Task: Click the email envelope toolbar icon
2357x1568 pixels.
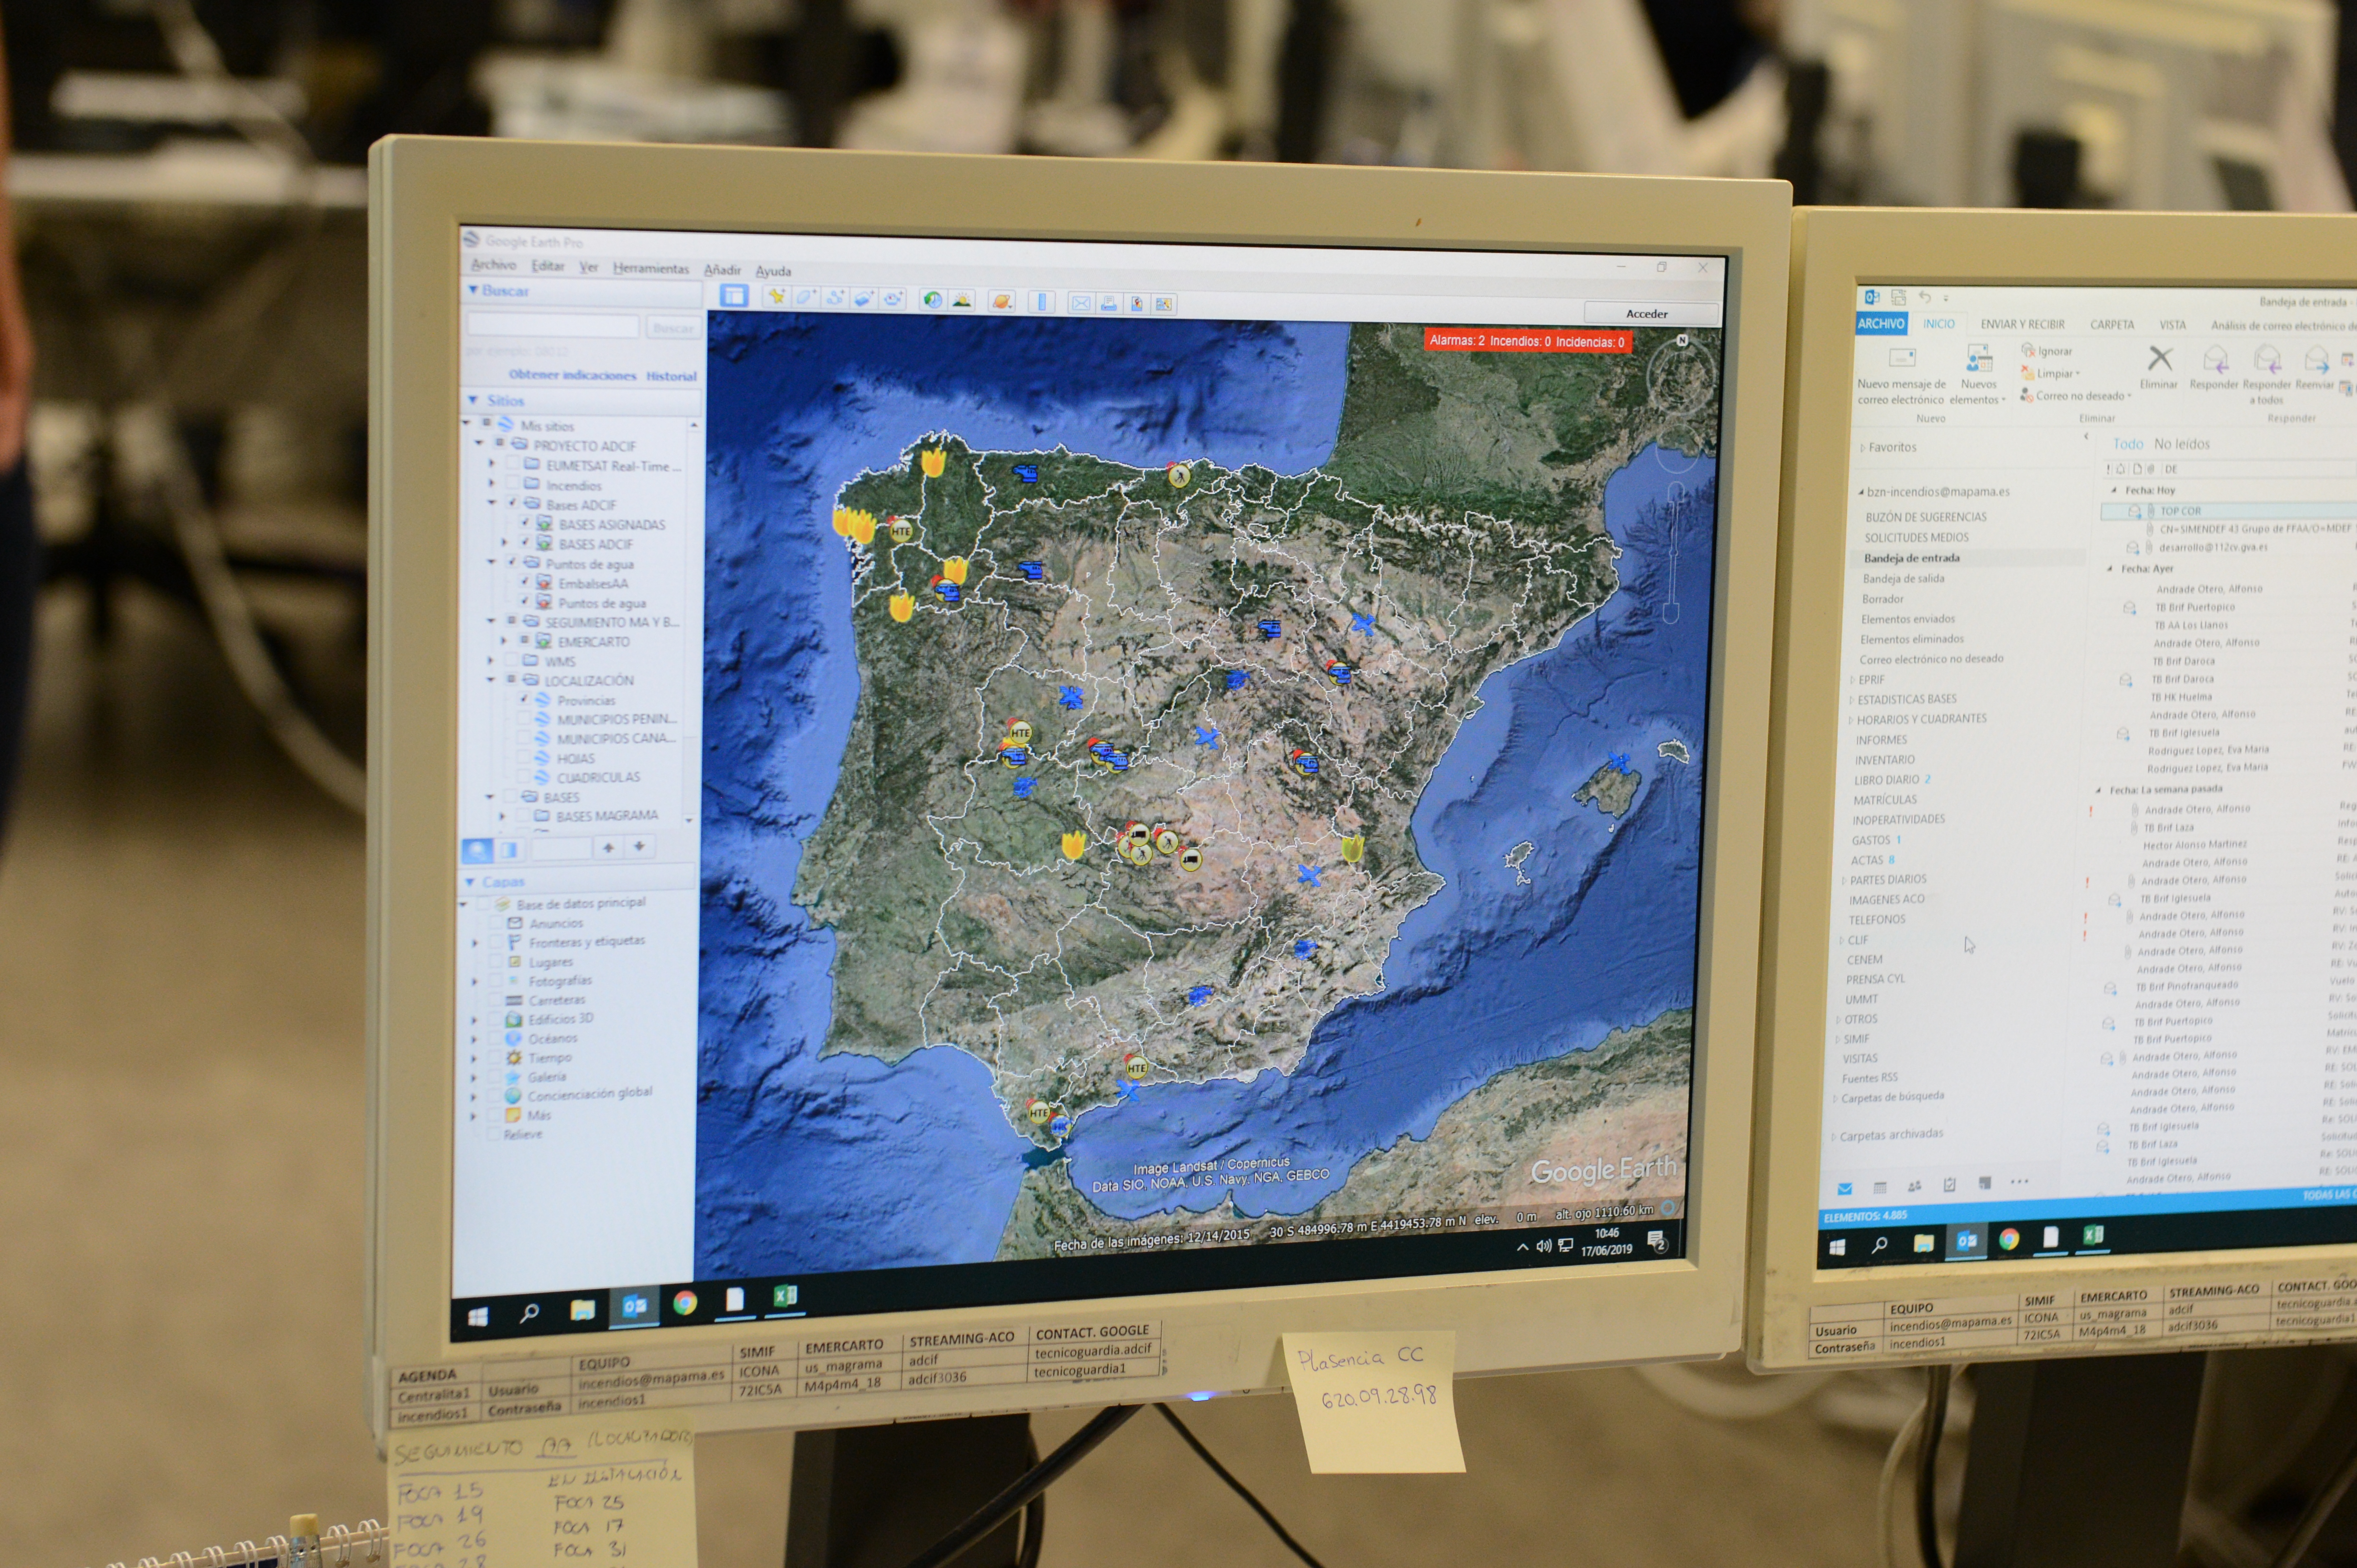Action: pos(1080,303)
